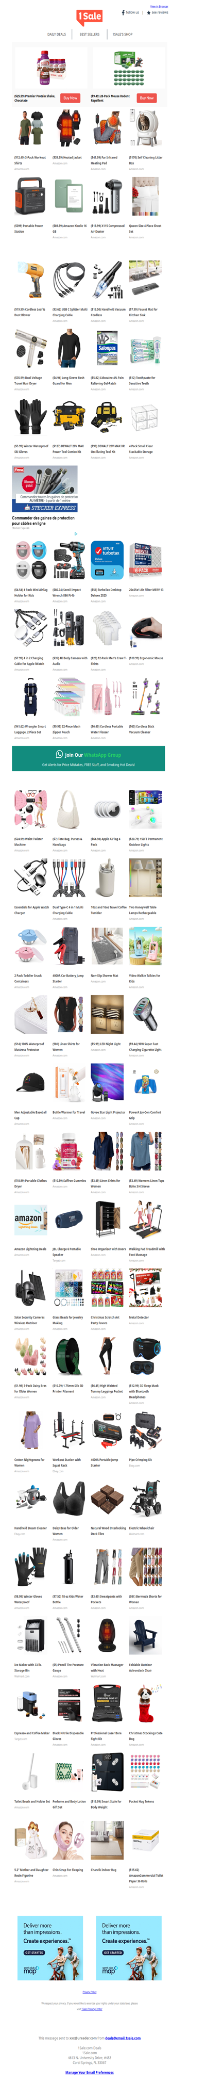Image resolution: width=206 pixels, height=2082 pixels.
Task: Click Buy Now for Premier Protein Shake
Action: [x=70, y=98]
